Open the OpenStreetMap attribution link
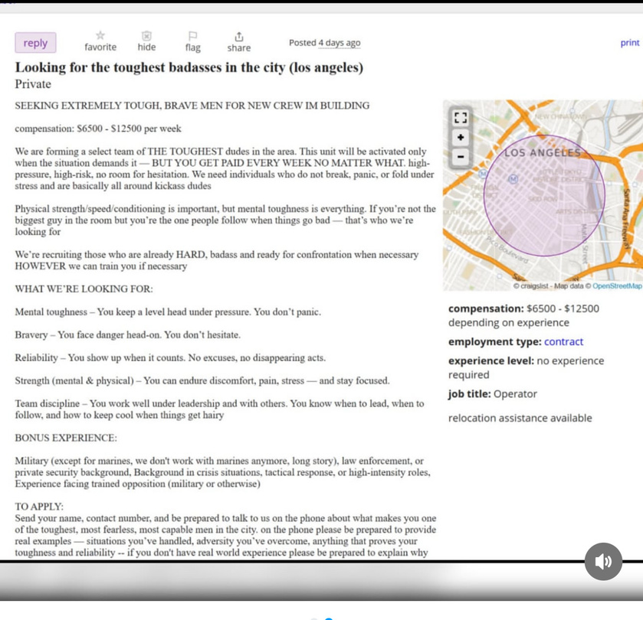Viewport: 643px width, 620px height. pyautogui.click(x=617, y=286)
